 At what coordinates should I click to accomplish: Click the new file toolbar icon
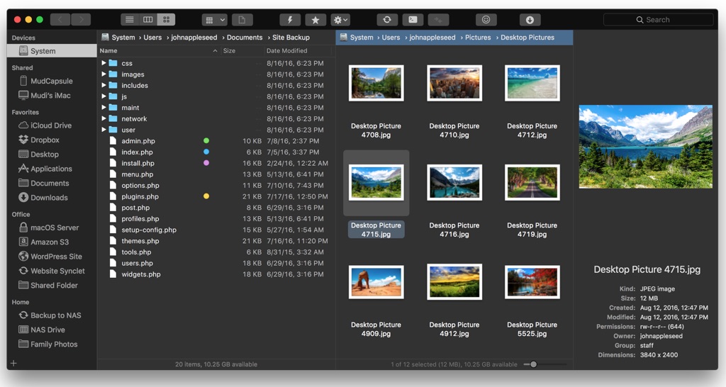[x=242, y=20]
